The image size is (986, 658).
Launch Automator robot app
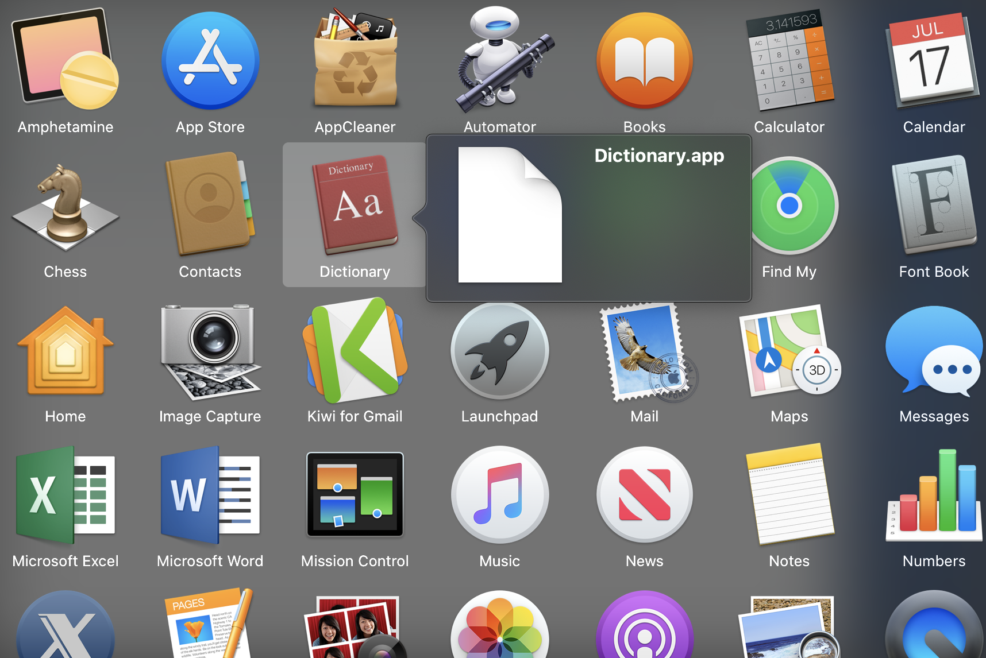click(506, 59)
